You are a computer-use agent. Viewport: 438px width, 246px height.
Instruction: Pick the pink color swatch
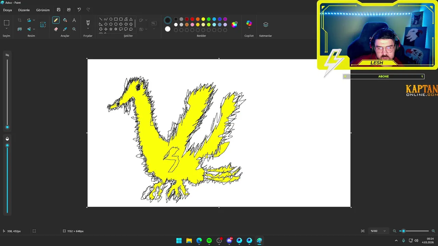point(192,25)
